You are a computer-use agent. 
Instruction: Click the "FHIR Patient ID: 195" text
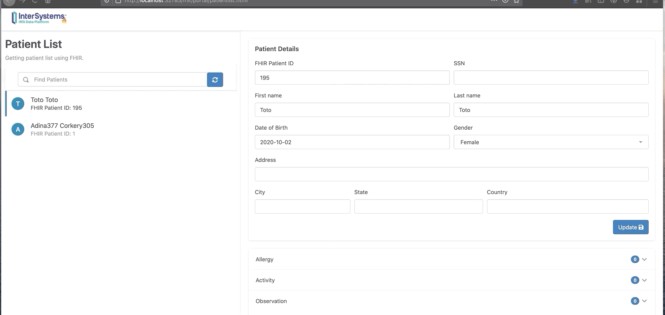[56, 108]
